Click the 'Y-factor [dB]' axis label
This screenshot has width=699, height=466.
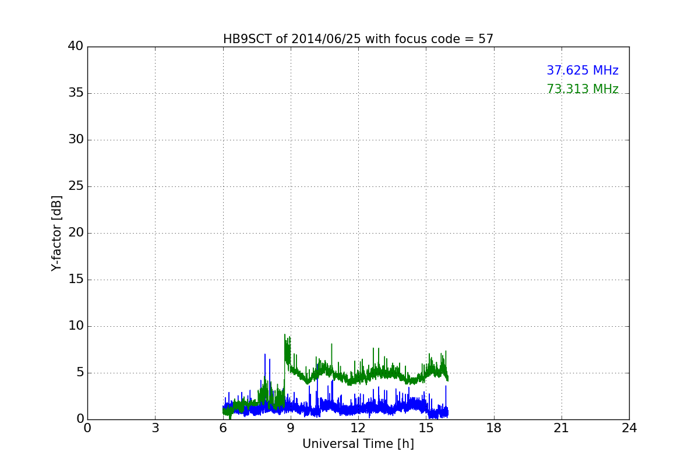(57, 233)
